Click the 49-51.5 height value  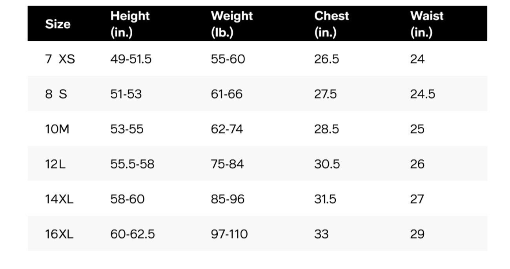[131, 59]
